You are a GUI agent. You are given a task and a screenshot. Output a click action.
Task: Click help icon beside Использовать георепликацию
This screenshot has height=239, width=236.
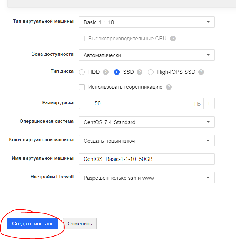pos(169,87)
